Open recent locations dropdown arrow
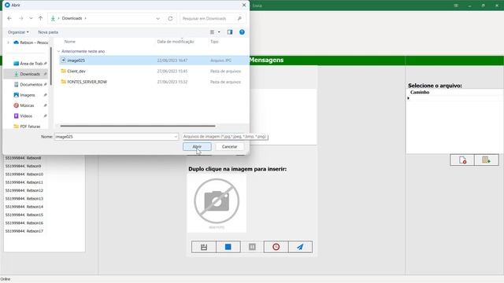The image size is (504, 283). (31, 19)
